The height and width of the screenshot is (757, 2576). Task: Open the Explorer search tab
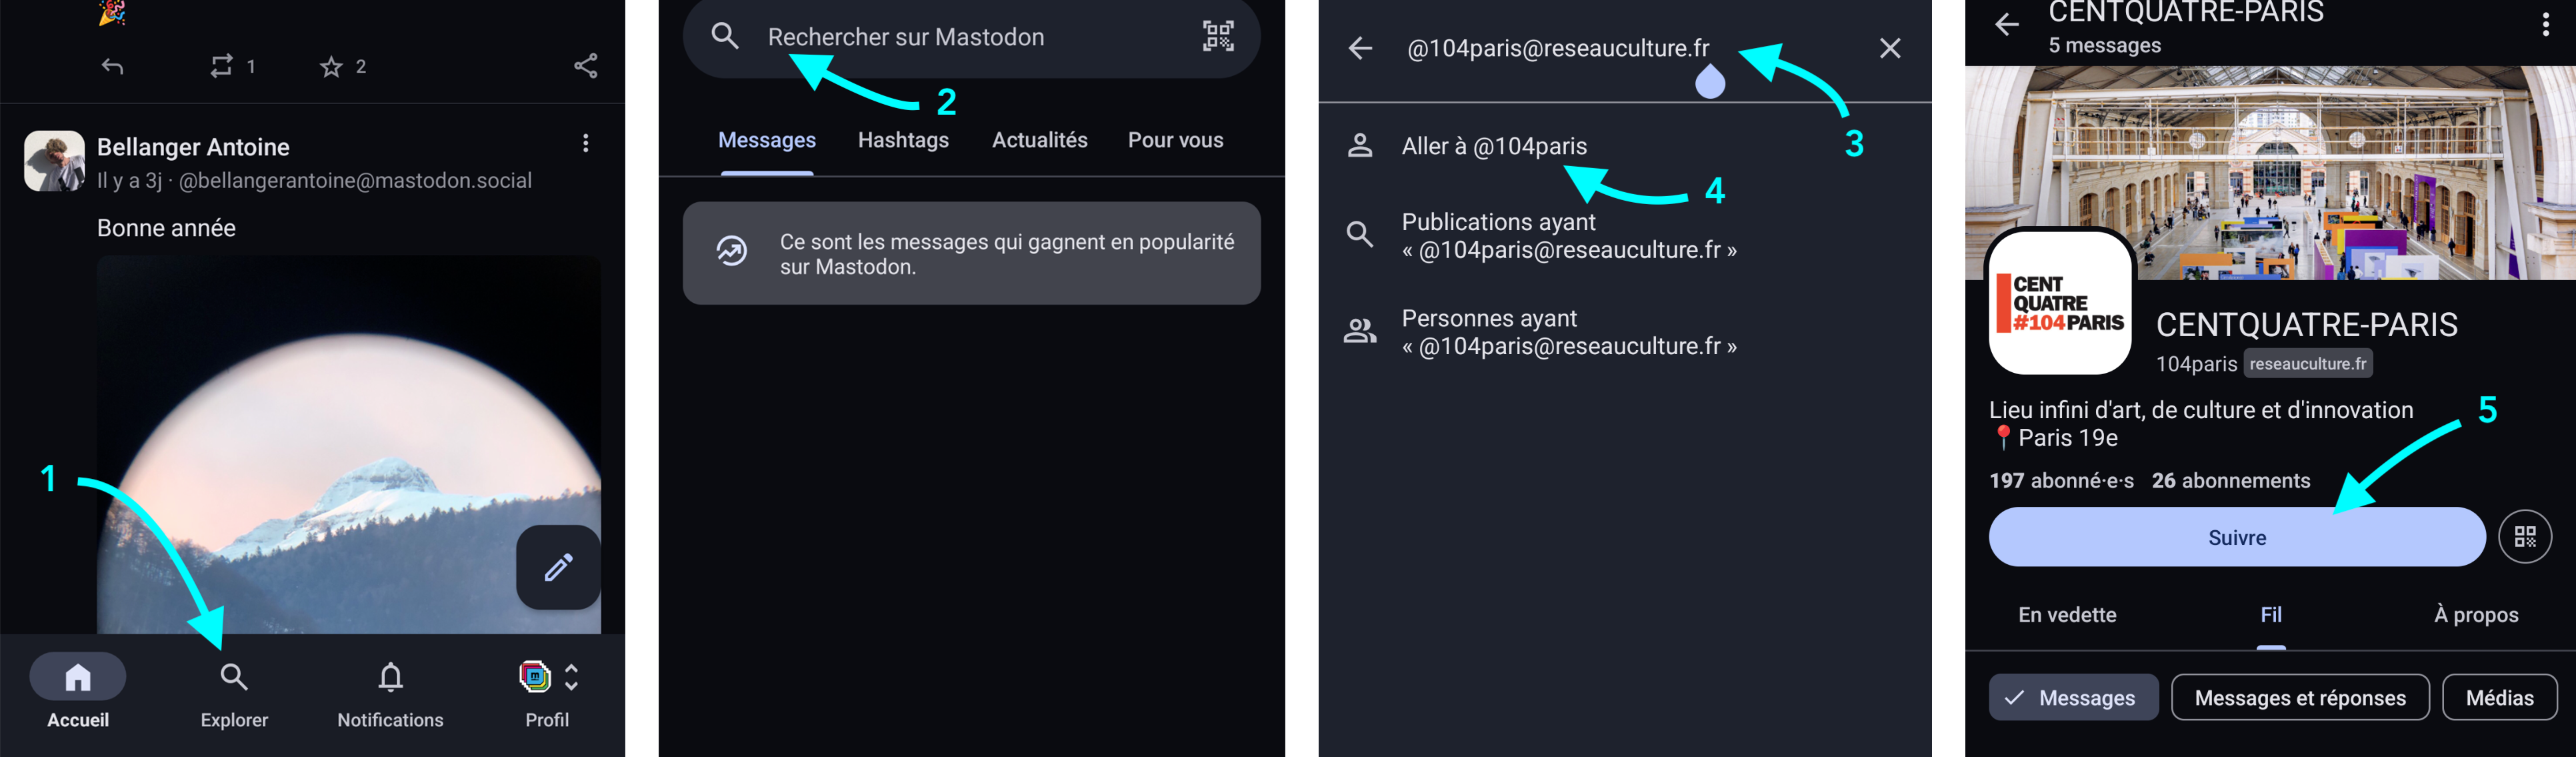coord(234,692)
